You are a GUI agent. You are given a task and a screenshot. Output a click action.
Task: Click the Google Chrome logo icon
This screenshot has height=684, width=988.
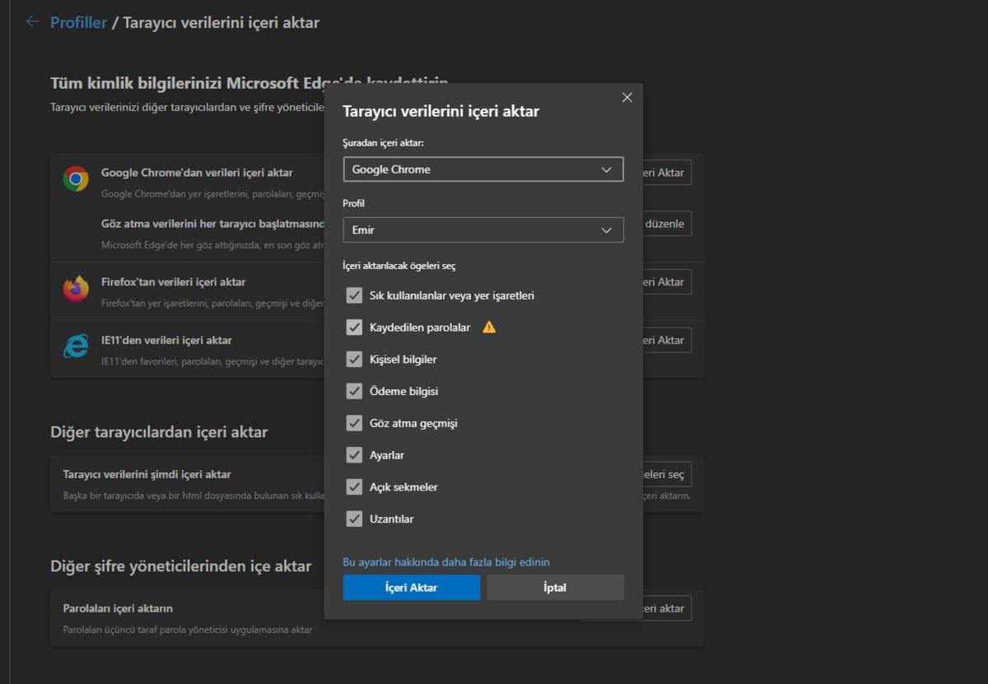[x=76, y=179]
